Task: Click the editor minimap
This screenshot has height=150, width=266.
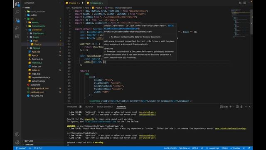Action: point(241,24)
